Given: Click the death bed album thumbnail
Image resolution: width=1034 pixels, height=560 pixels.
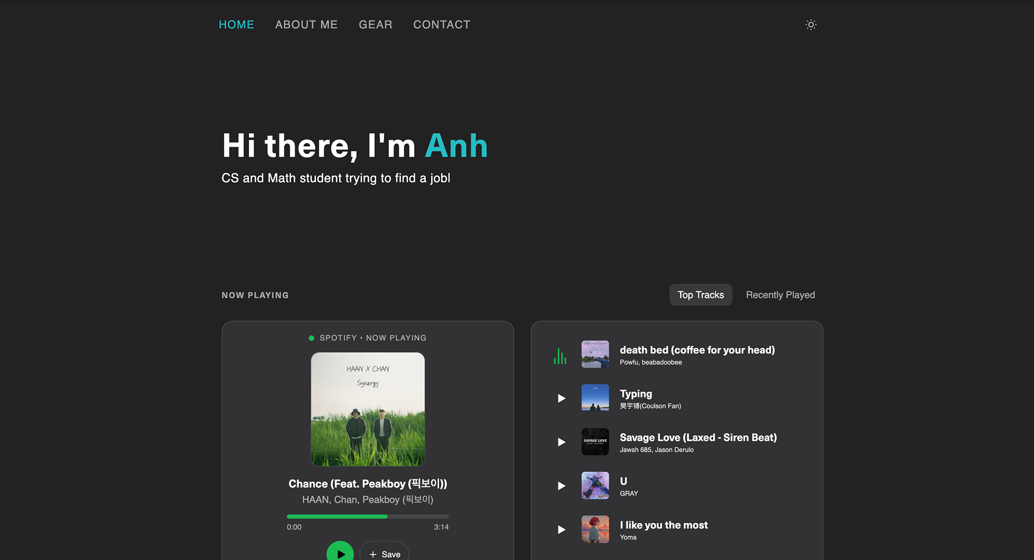Looking at the screenshot, I should 595,354.
